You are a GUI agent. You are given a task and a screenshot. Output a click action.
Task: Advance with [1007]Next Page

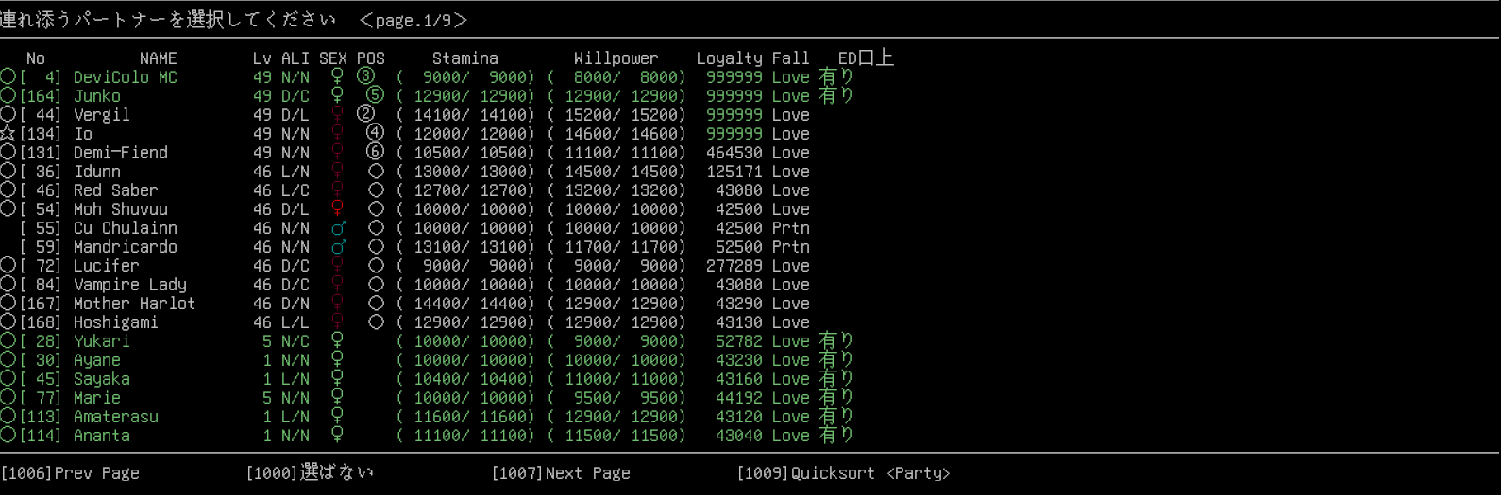(561, 473)
